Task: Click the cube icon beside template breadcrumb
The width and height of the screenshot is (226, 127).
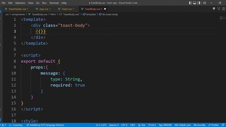Action: 84,14
